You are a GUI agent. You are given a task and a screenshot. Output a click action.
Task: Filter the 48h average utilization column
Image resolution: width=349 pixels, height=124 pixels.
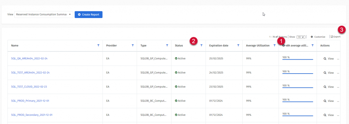[x=313, y=45]
